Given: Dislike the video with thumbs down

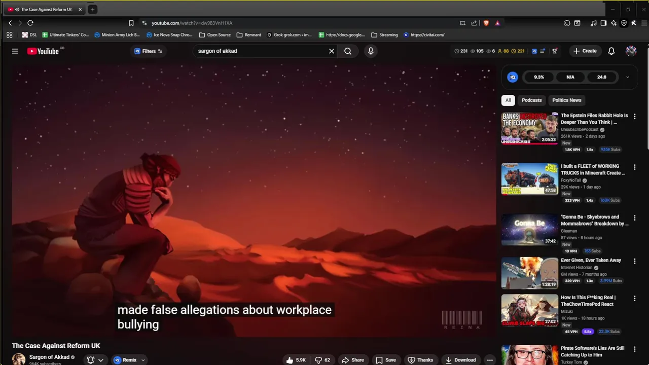Looking at the screenshot, I should pyautogui.click(x=322, y=360).
